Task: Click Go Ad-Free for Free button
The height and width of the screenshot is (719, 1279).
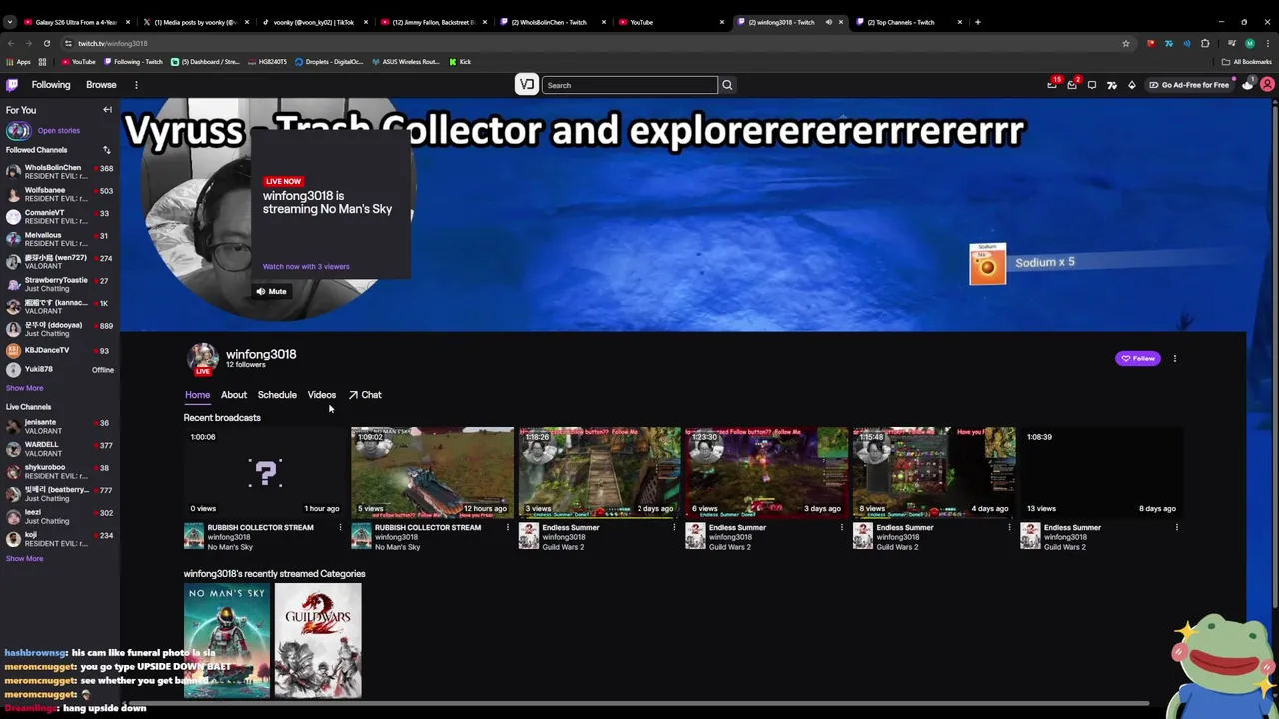Action: pos(1189,85)
